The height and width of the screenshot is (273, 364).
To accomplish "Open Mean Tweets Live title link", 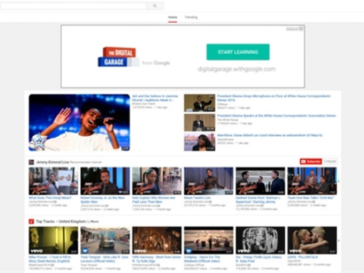I will click(x=197, y=198).
